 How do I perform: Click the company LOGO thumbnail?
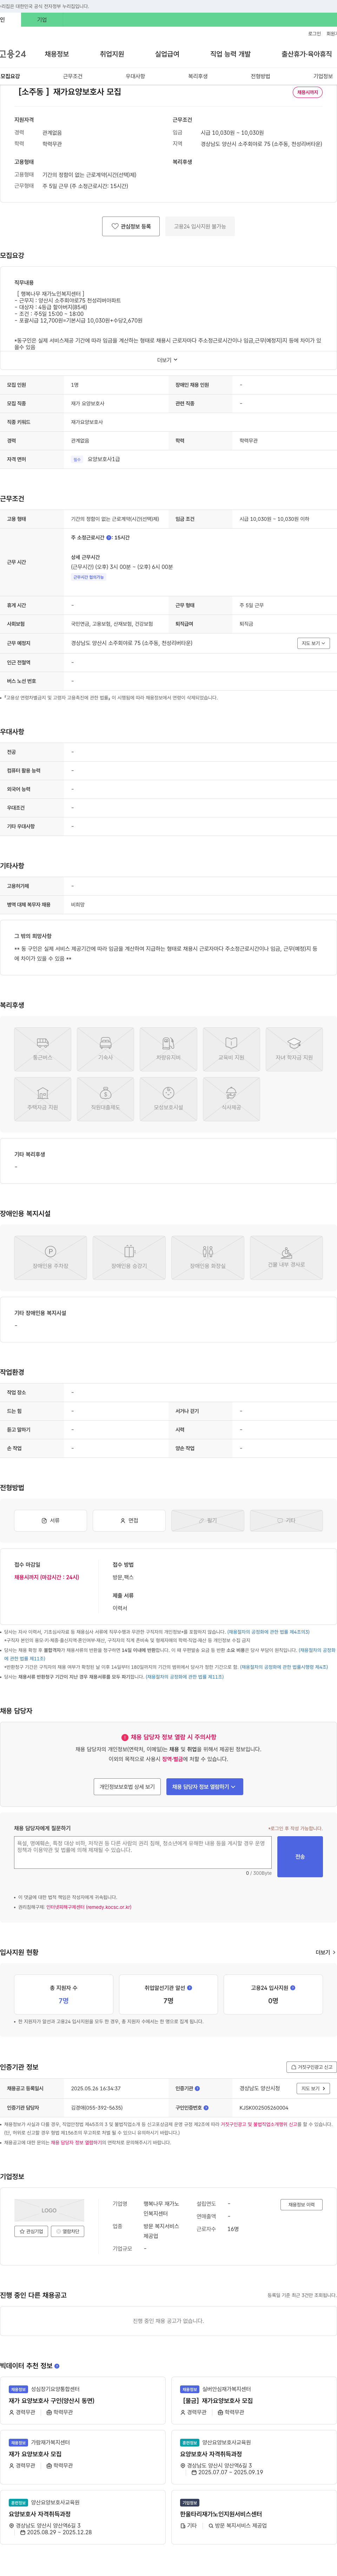tap(49, 2211)
